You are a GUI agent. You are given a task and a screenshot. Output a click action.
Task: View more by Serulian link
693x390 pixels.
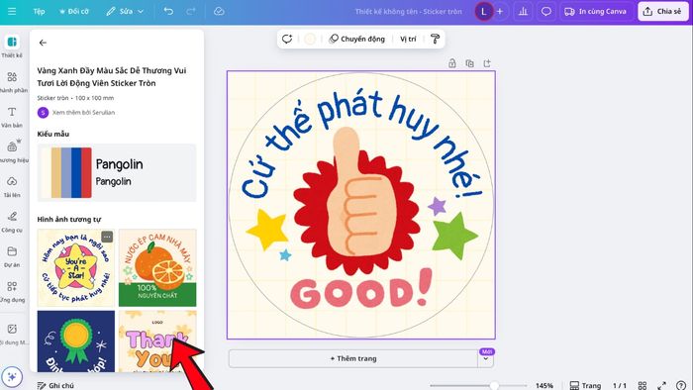(x=83, y=112)
